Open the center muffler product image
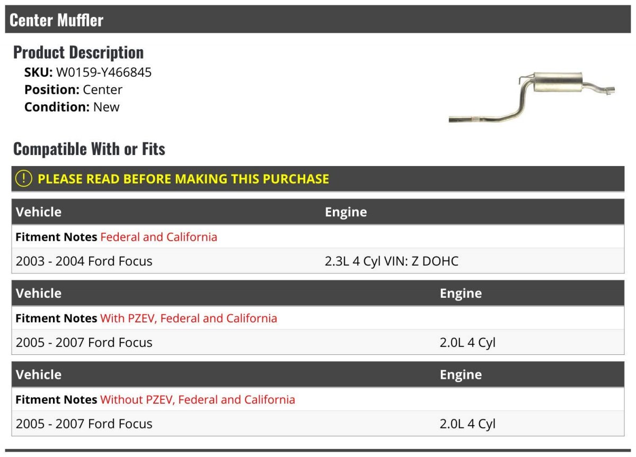 point(532,97)
